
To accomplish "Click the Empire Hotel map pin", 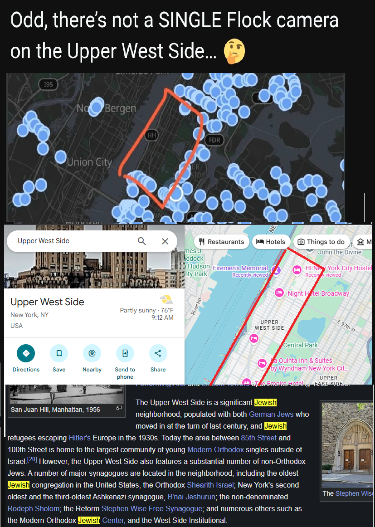I will click(x=247, y=382).
